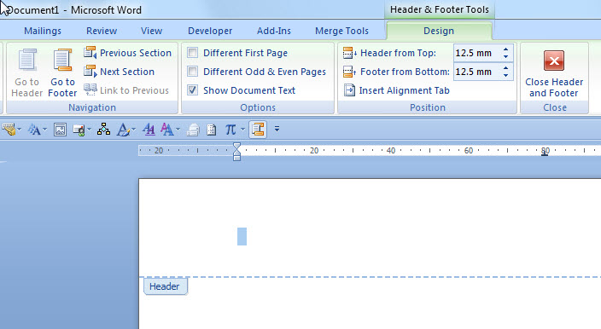Click the Footer from Bottom input field
The image size is (601, 329).
[x=477, y=72]
